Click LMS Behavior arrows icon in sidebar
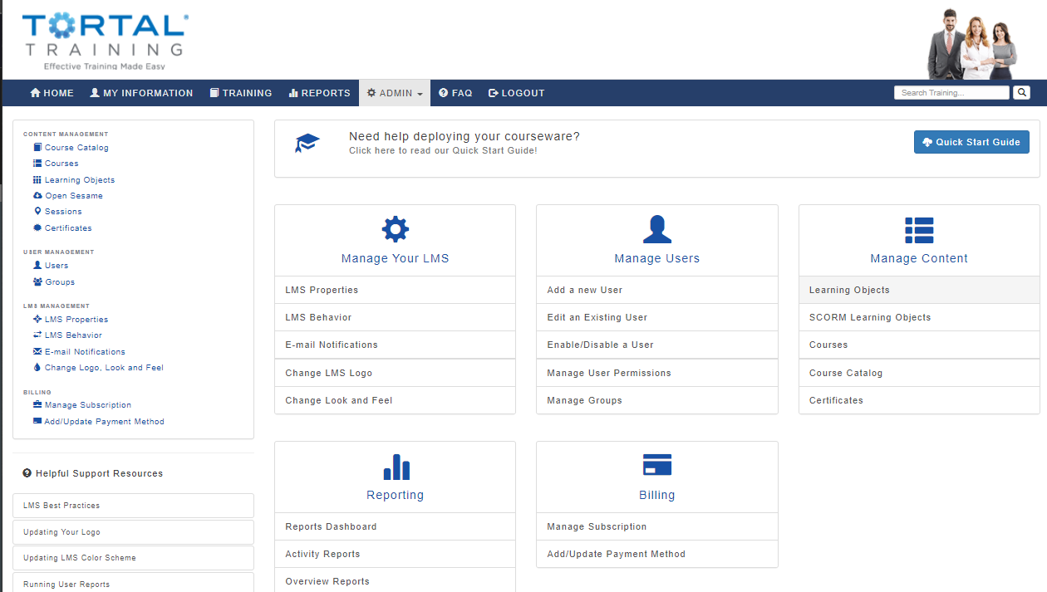Viewport: 1047px width, 592px height. (x=37, y=335)
